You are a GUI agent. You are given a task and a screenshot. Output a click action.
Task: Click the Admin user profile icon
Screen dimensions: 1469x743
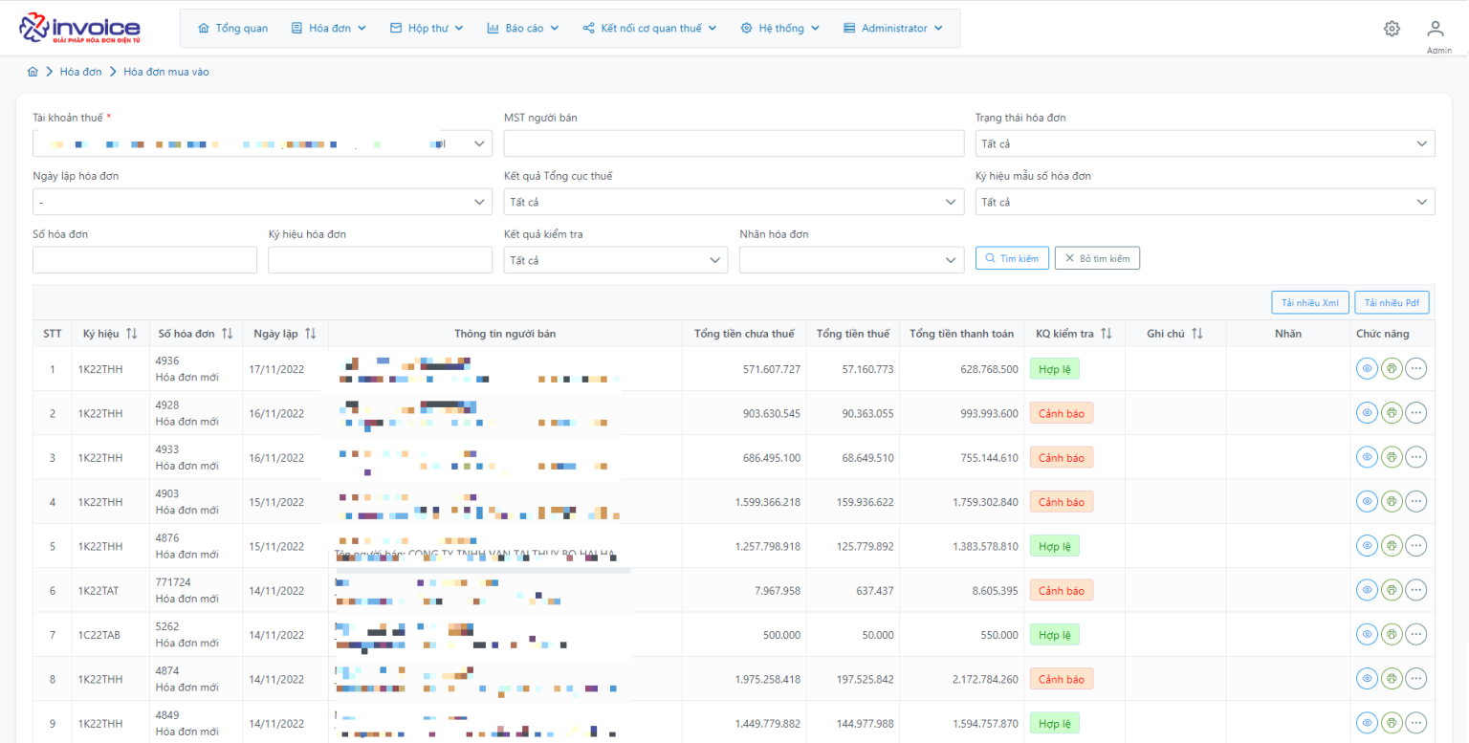point(1435,30)
